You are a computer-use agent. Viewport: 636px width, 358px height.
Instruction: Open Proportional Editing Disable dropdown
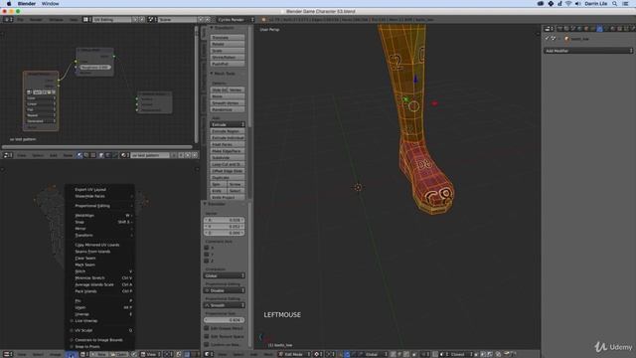pos(225,290)
